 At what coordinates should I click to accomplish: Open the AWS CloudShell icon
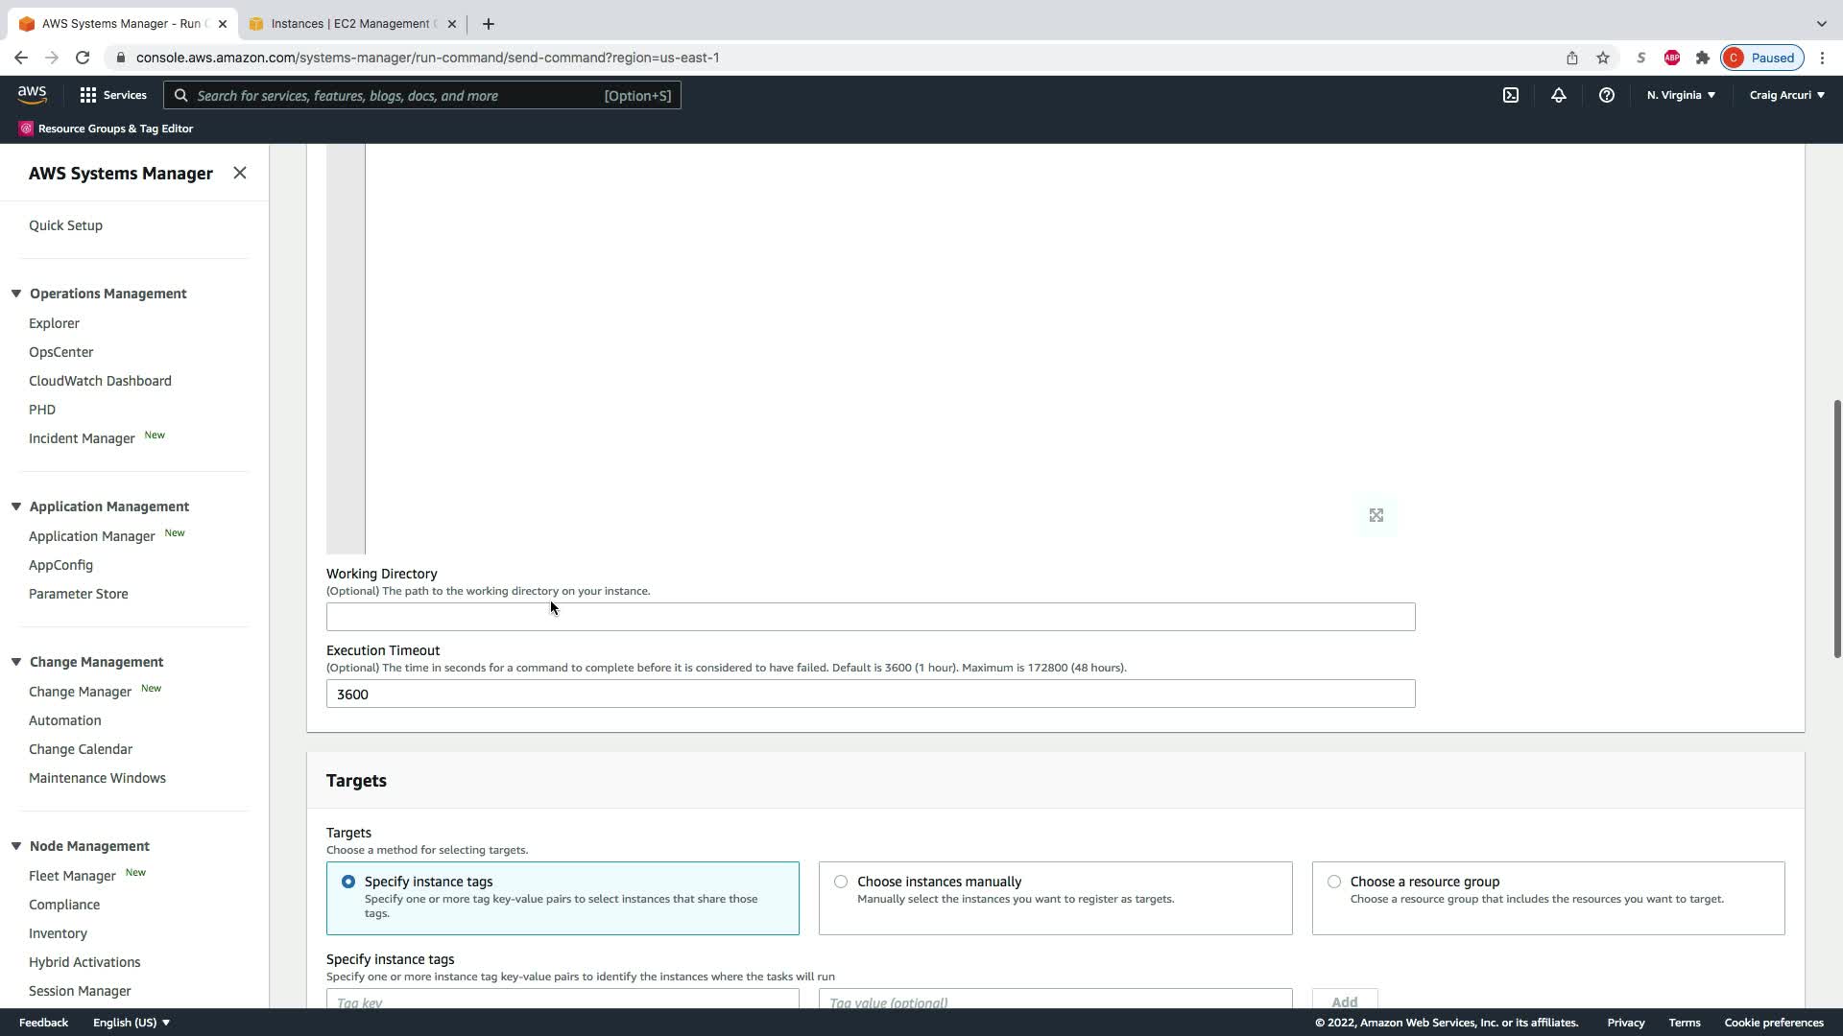point(1511,95)
